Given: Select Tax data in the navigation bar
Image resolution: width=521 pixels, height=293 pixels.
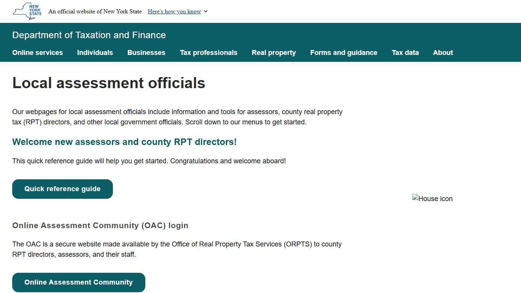Looking at the screenshot, I should pyautogui.click(x=405, y=53).
